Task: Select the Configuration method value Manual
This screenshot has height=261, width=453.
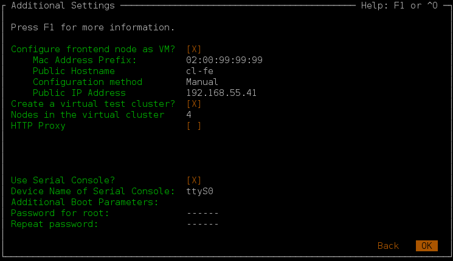Action: pyautogui.click(x=202, y=82)
